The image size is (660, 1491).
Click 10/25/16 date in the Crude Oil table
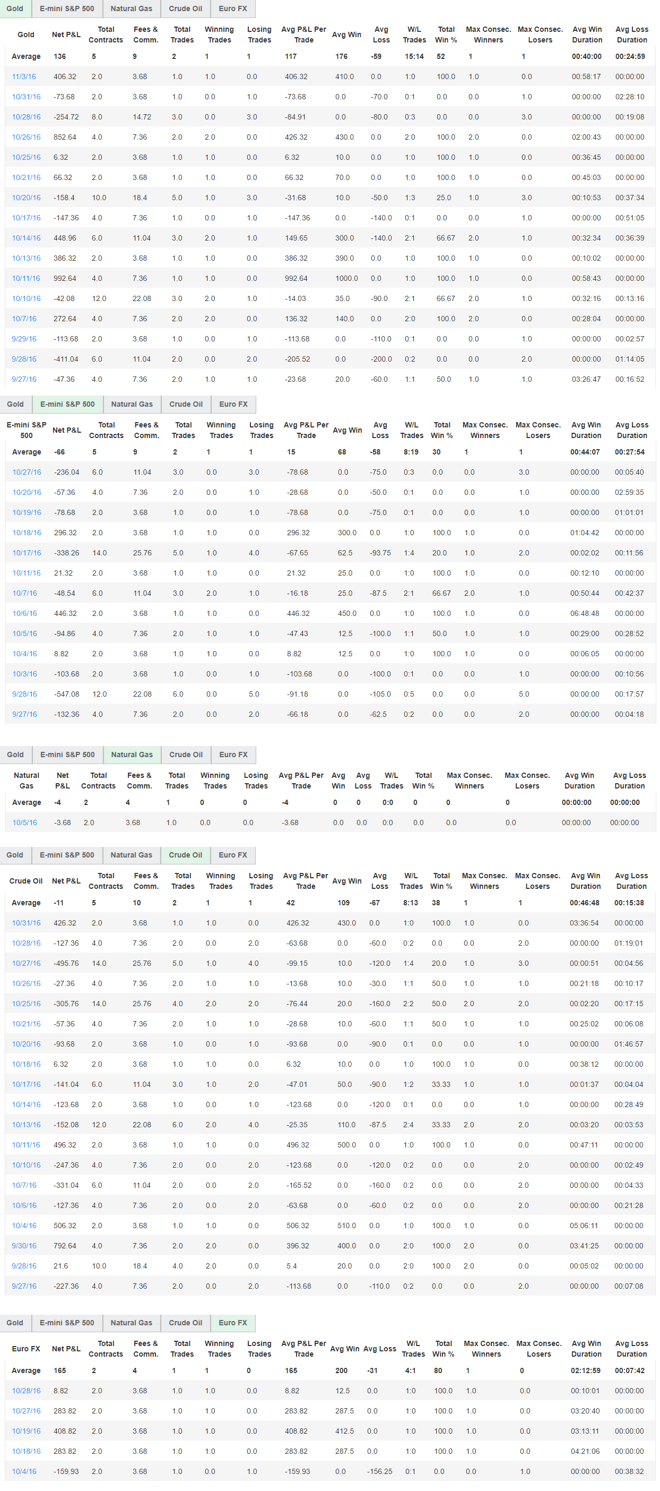[x=26, y=1004]
